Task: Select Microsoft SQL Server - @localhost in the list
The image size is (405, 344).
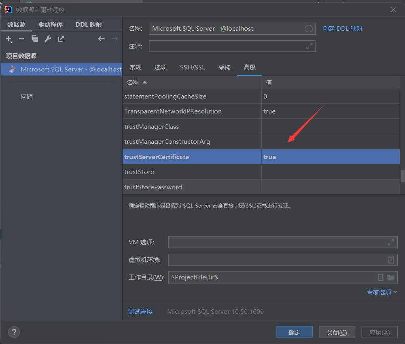Action: pyautogui.click(x=61, y=69)
